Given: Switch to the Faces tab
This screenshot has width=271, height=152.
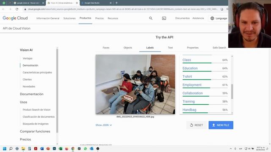Looking at the screenshot, I should pos(106,48).
